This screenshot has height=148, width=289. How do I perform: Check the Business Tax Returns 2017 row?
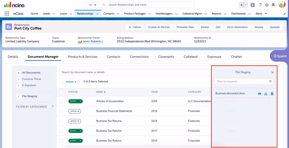61,131
